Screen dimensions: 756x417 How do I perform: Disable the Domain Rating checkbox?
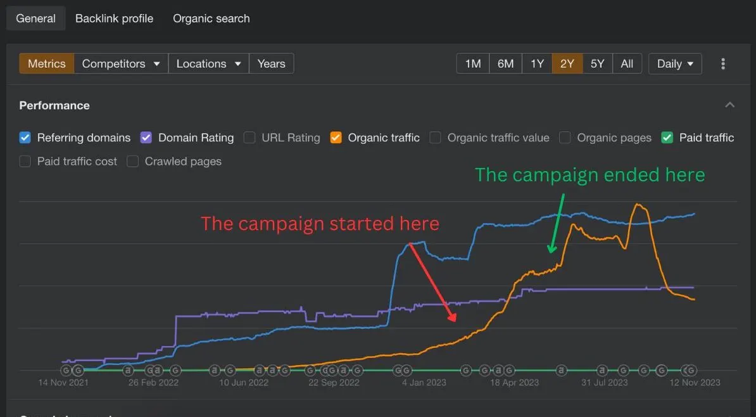(146, 138)
